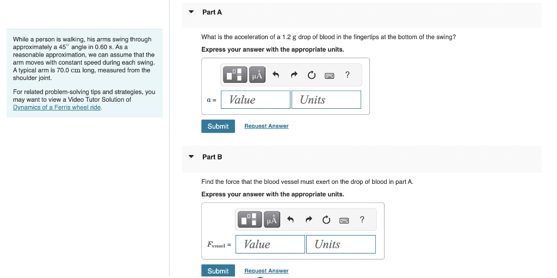557x278 pixels.
Task: Open templates palette in Part A toolbar
Action: point(235,75)
